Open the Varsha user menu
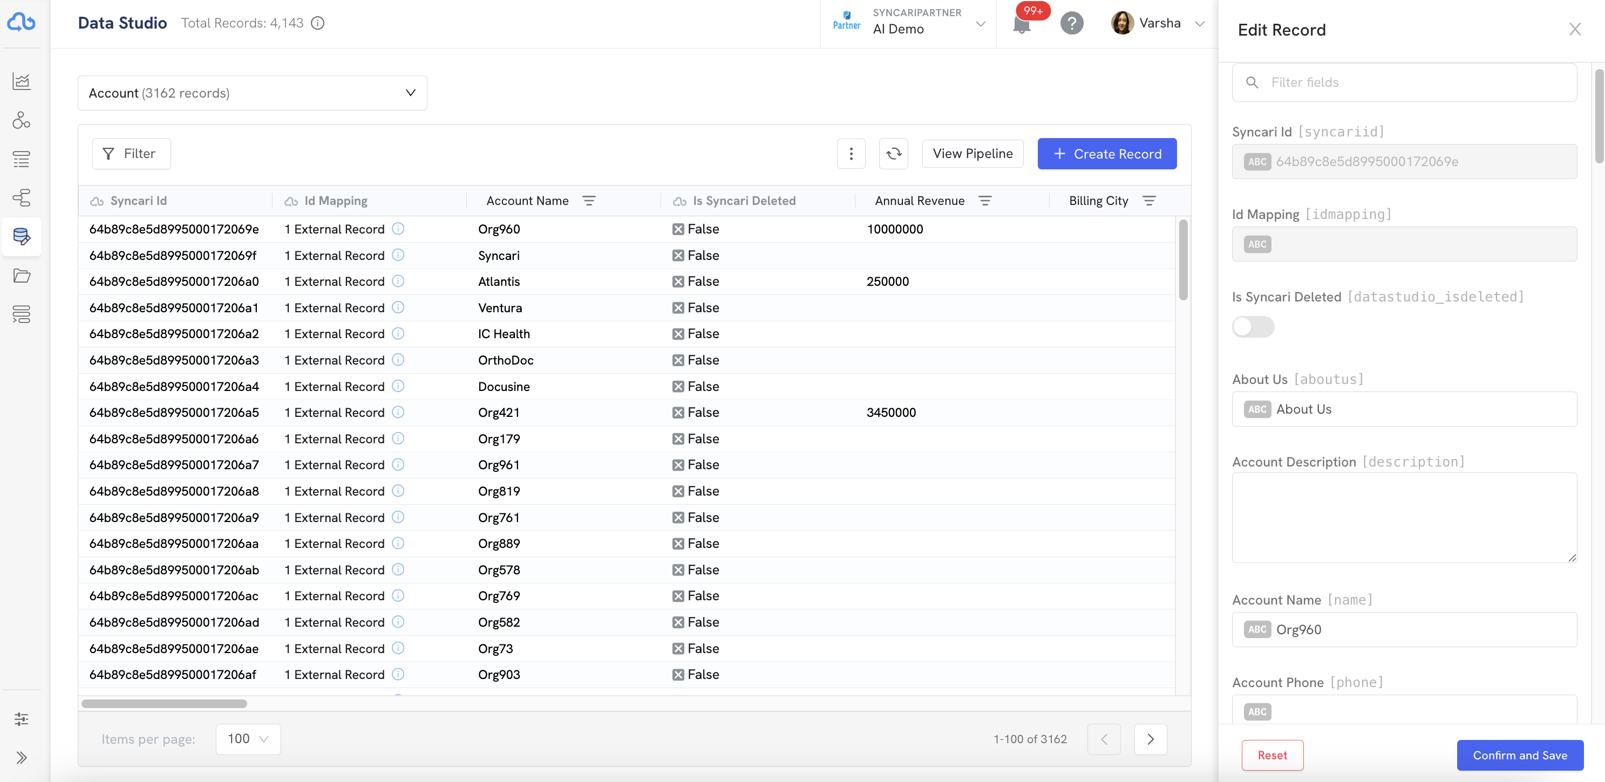1605x782 pixels. point(1158,24)
